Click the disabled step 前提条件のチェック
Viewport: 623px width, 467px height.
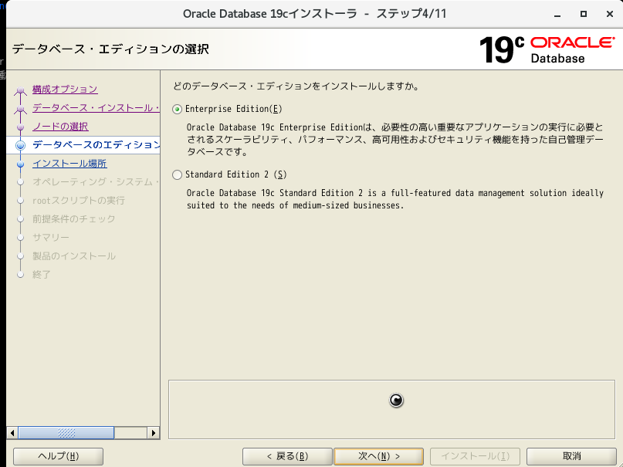74,218
